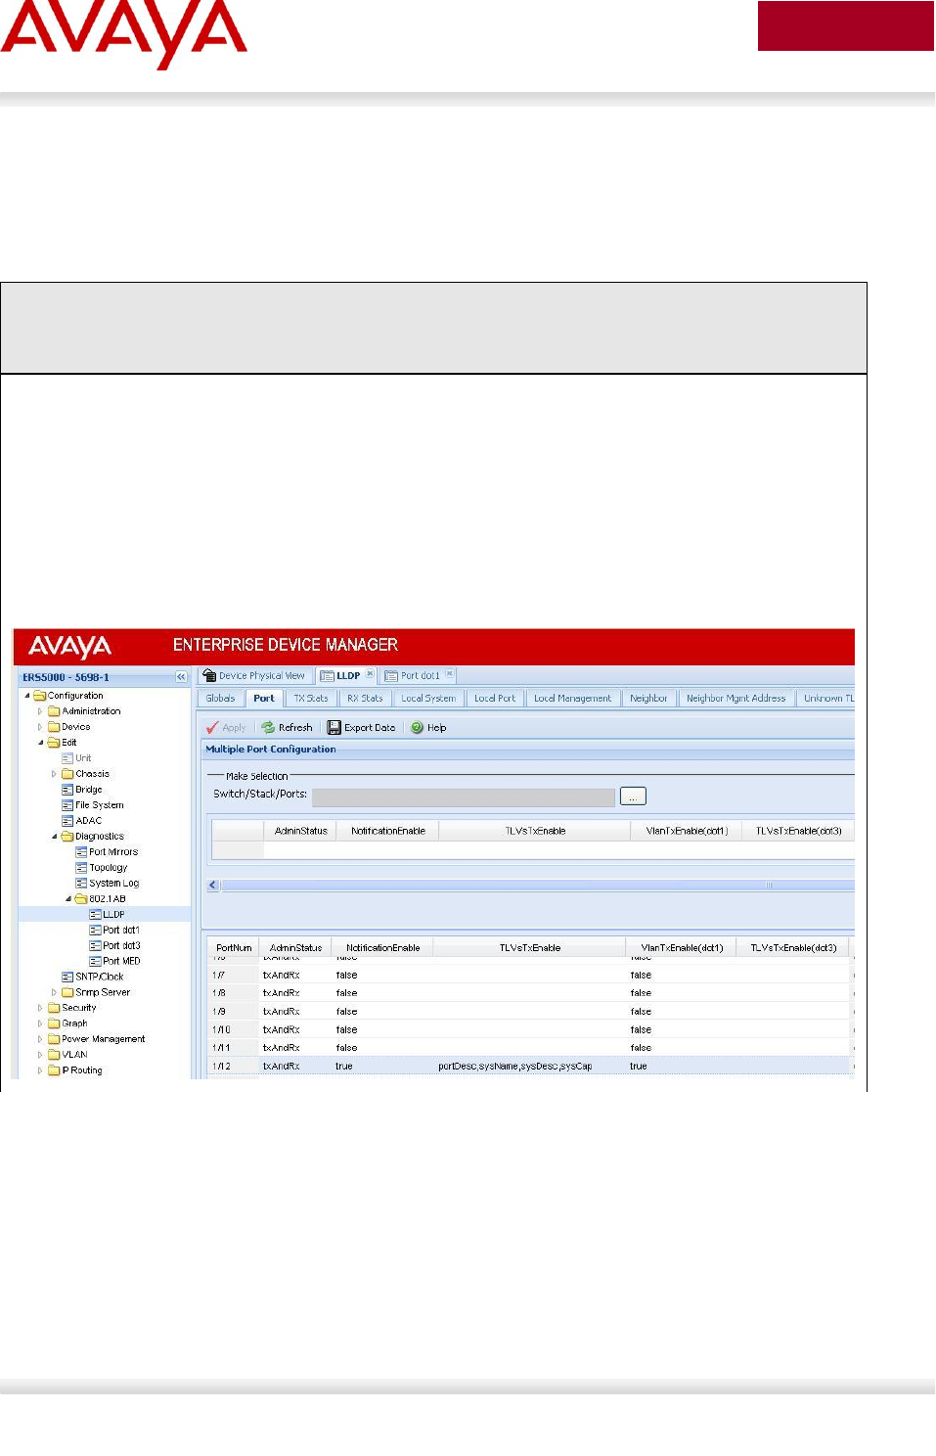Expand the Snmp Server tree node
The height and width of the screenshot is (1456, 936).
[54, 992]
